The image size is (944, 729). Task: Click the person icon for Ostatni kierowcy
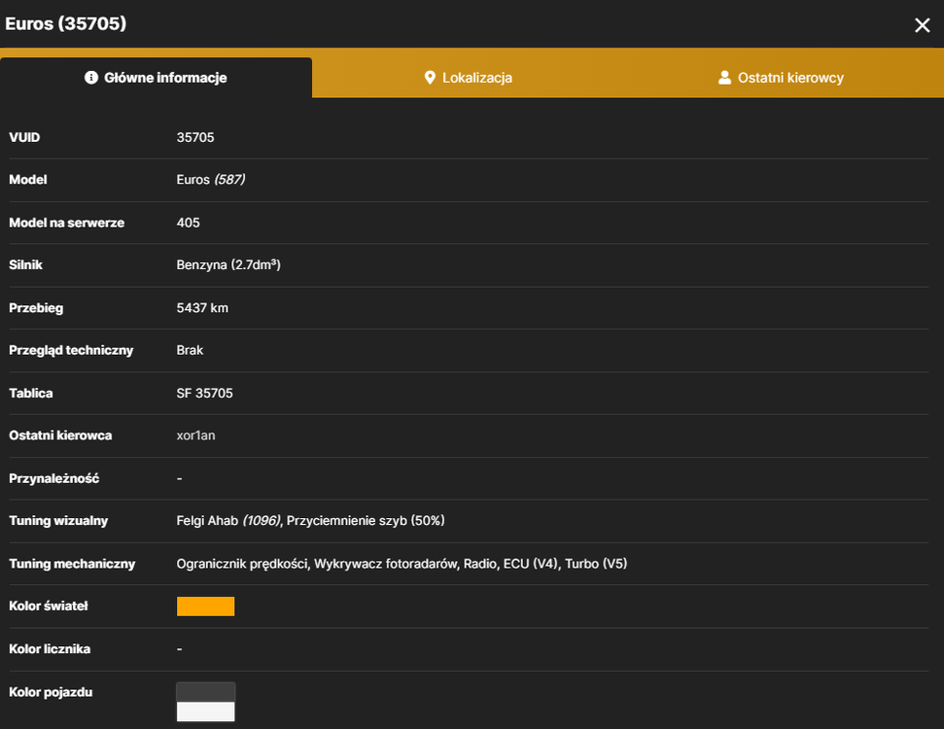point(725,78)
